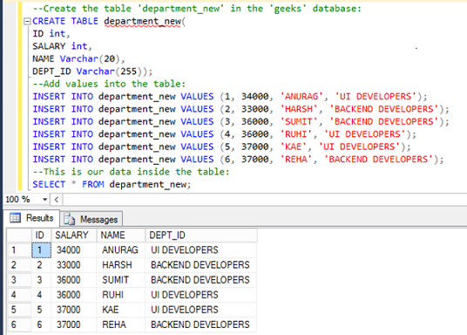Viewport: 467px width, 335px height.
Task: Click BACKEND DEVELOPERS cell in REHA row
Action: (x=200, y=325)
